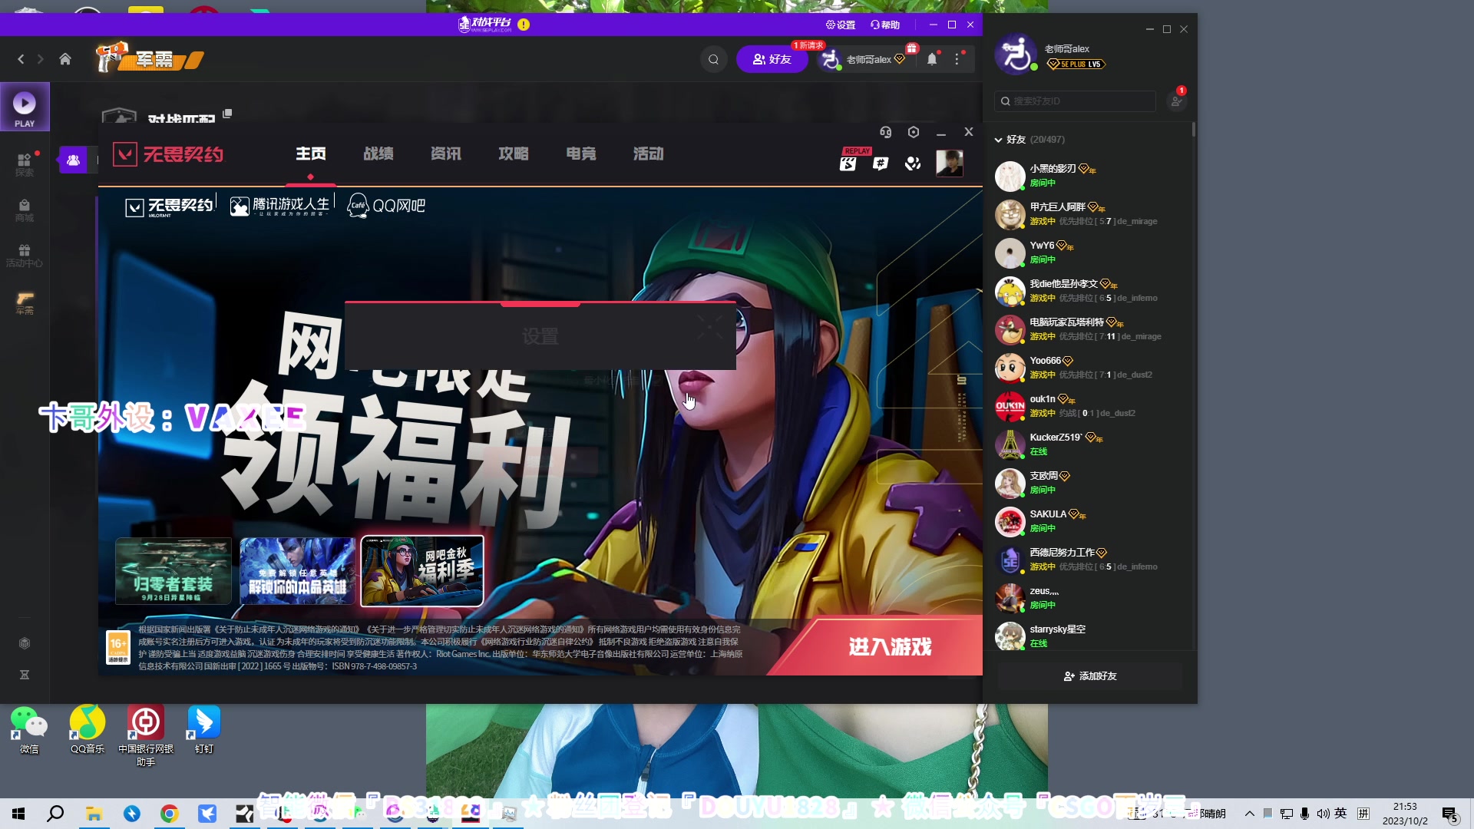This screenshot has height=829, width=1474.
Task: Switch to the 活动 tab
Action: 649,154
